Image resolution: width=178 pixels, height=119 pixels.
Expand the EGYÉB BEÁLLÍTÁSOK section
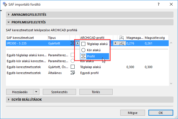(x=90, y=100)
